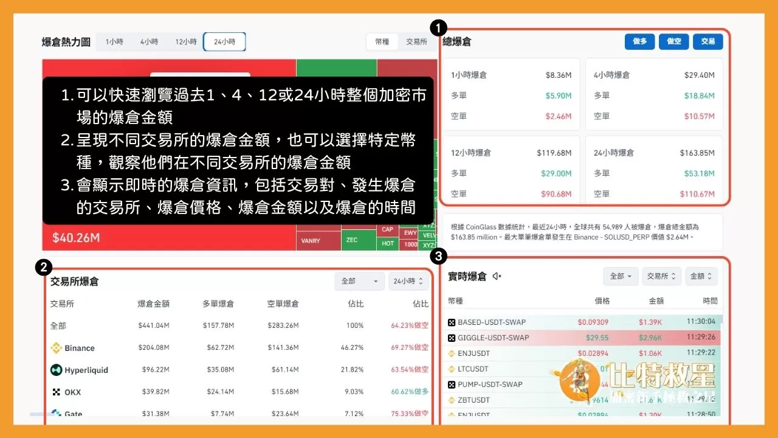Select the 12小時 heatmap timeframe tab
Image resolution: width=778 pixels, height=438 pixels.
[185, 42]
